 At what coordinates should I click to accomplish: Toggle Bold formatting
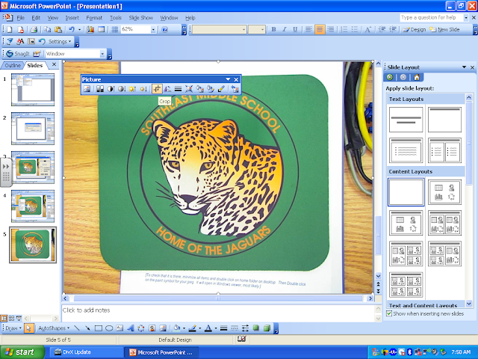[x=273, y=30]
